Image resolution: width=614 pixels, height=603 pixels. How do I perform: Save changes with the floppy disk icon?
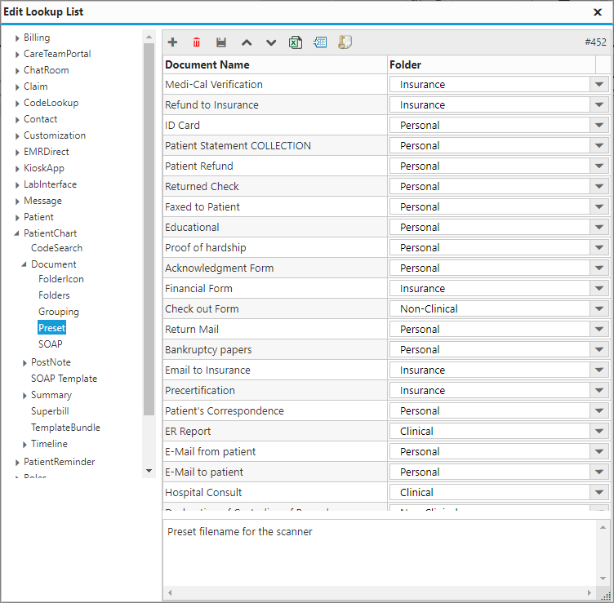pyautogui.click(x=221, y=42)
